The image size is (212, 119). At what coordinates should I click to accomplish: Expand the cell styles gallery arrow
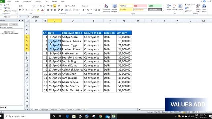tap(163, 11)
